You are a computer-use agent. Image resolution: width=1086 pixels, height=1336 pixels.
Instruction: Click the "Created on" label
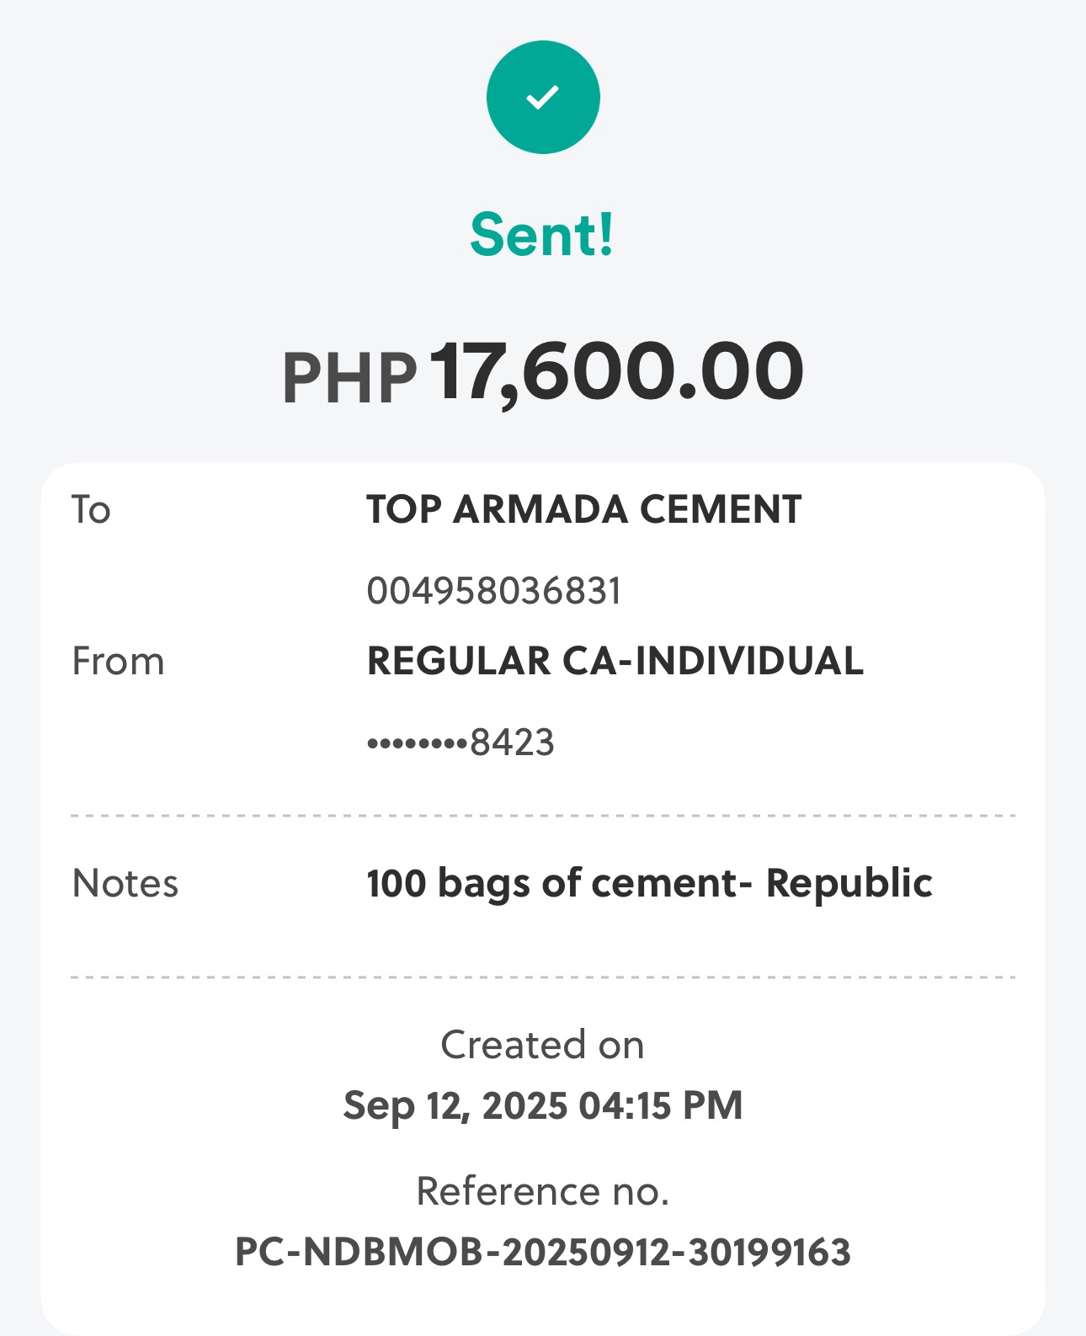coord(543,1045)
